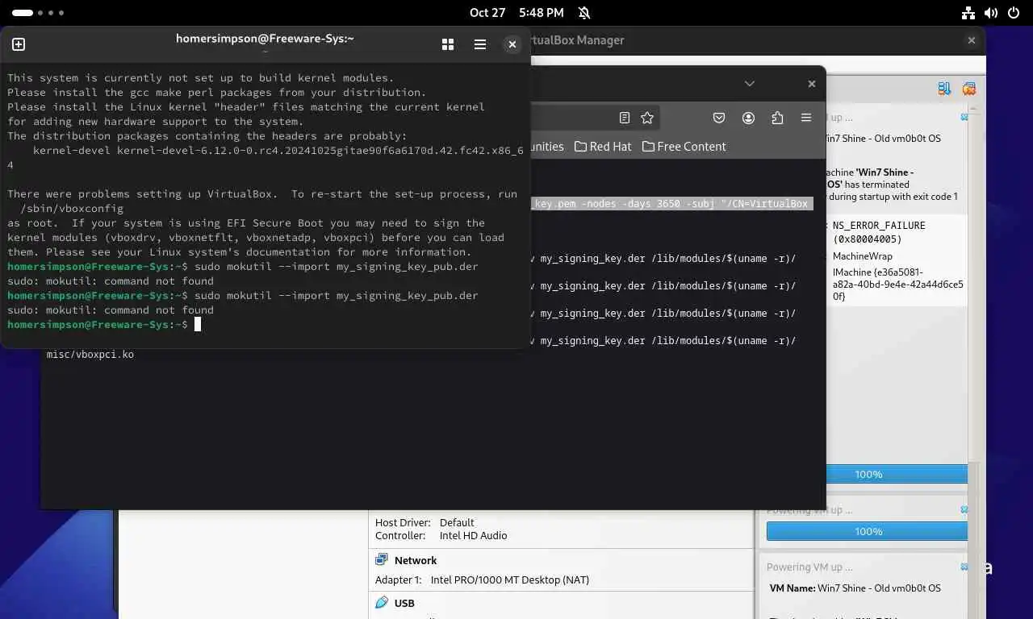Click the highlighted openssl command text

click(671, 203)
